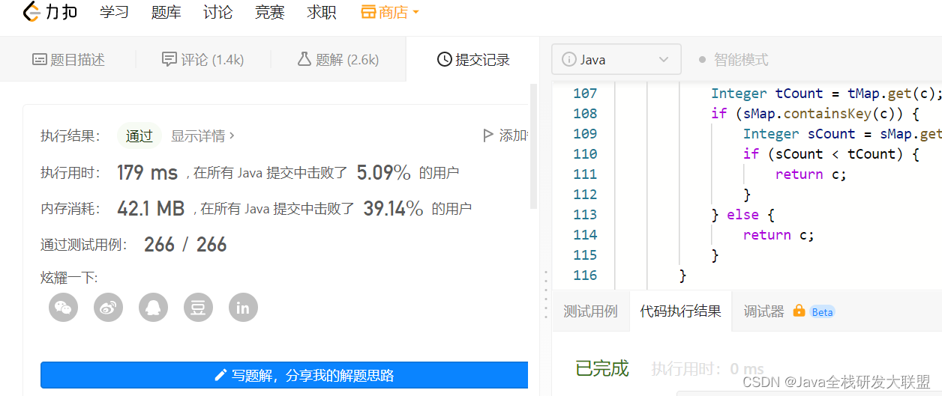
Task: Expand 显示详情 result details
Action: coord(202,135)
